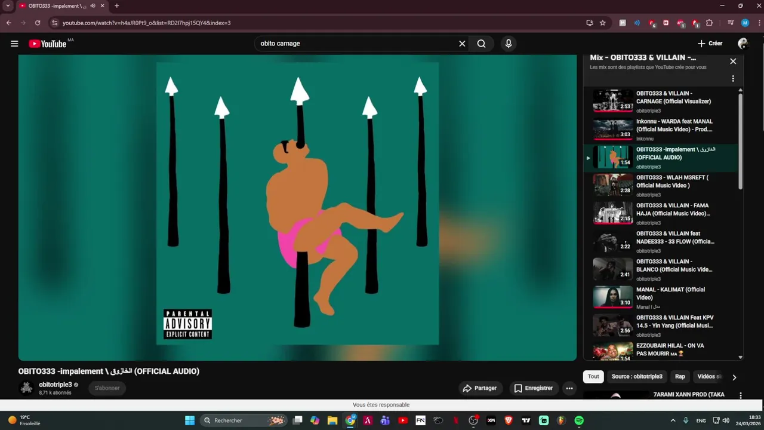The height and width of the screenshot is (430, 764).
Task: Open obitotriple3 channel avatar
Action: coord(26,388)
